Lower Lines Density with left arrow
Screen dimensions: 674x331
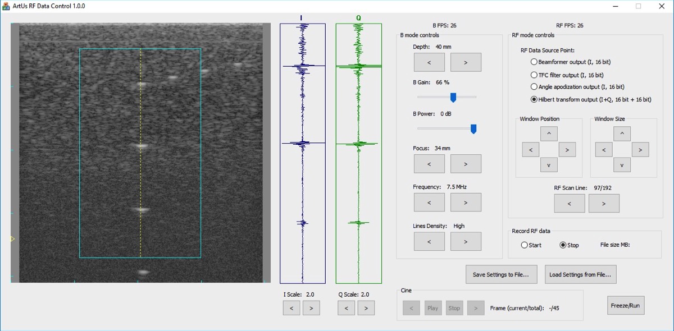[429, 241]
